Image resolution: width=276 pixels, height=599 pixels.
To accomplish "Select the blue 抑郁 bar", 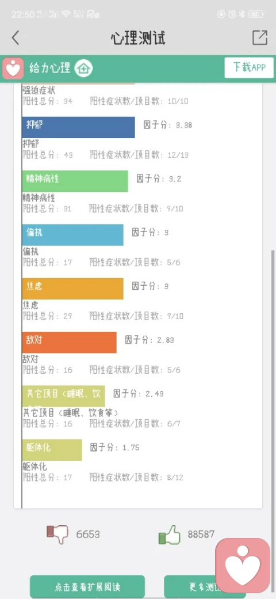I will [78, 127].
